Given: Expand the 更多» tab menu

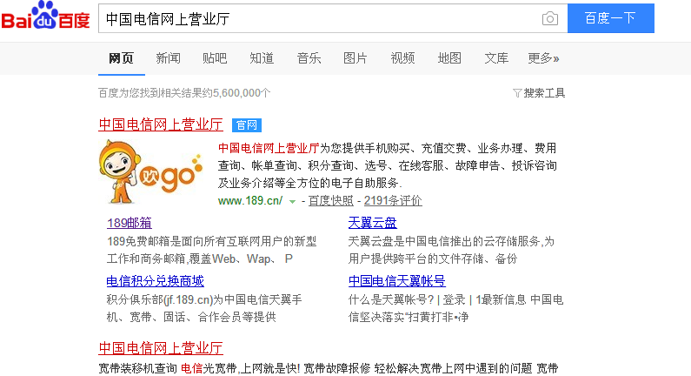Looking at the screenshot, I should click(x=543, y=58).
